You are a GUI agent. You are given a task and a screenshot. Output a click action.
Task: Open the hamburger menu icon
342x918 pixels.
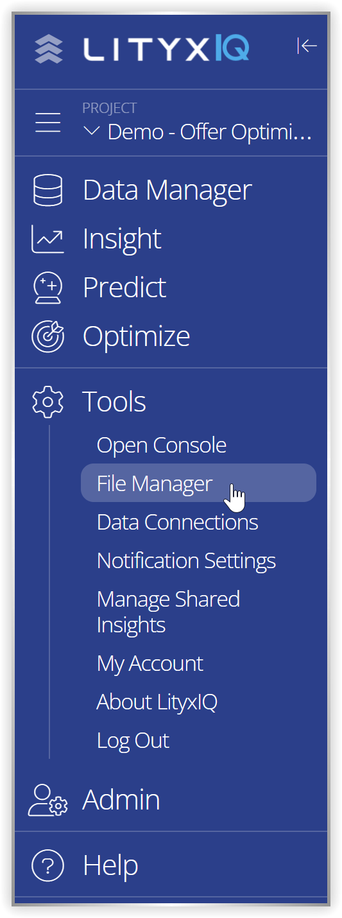[48, 122]
